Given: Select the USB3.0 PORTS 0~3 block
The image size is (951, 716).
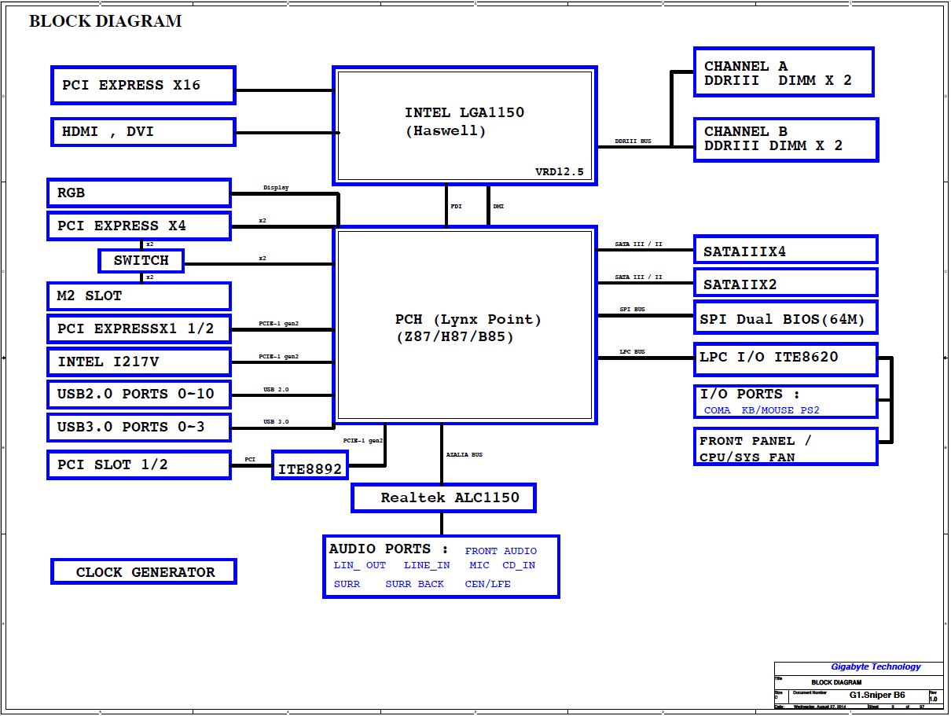Looking at the screenshot, I should [x=139, y=428].
